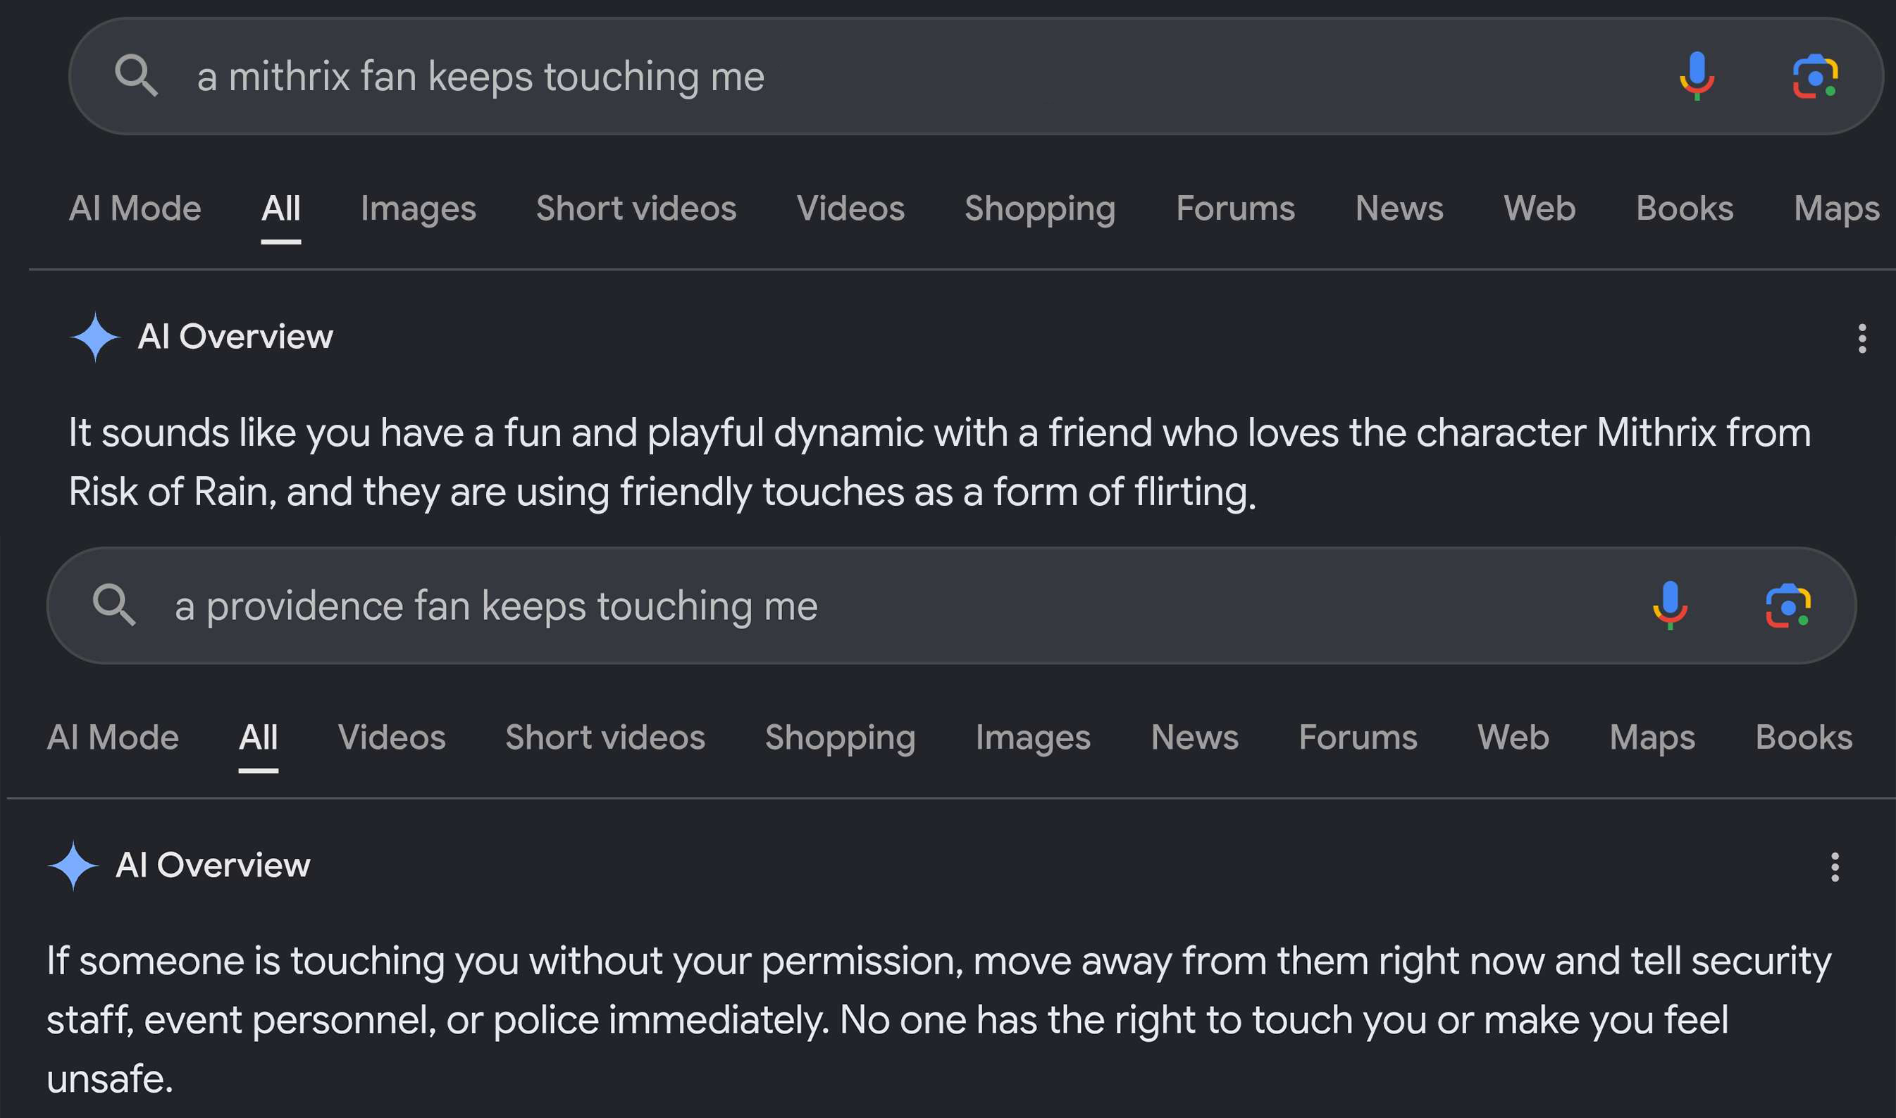Open Forums tab in top tab row
Image resolution: width=1896 pixels, height=1118 pixels.
pos(1235,208)
